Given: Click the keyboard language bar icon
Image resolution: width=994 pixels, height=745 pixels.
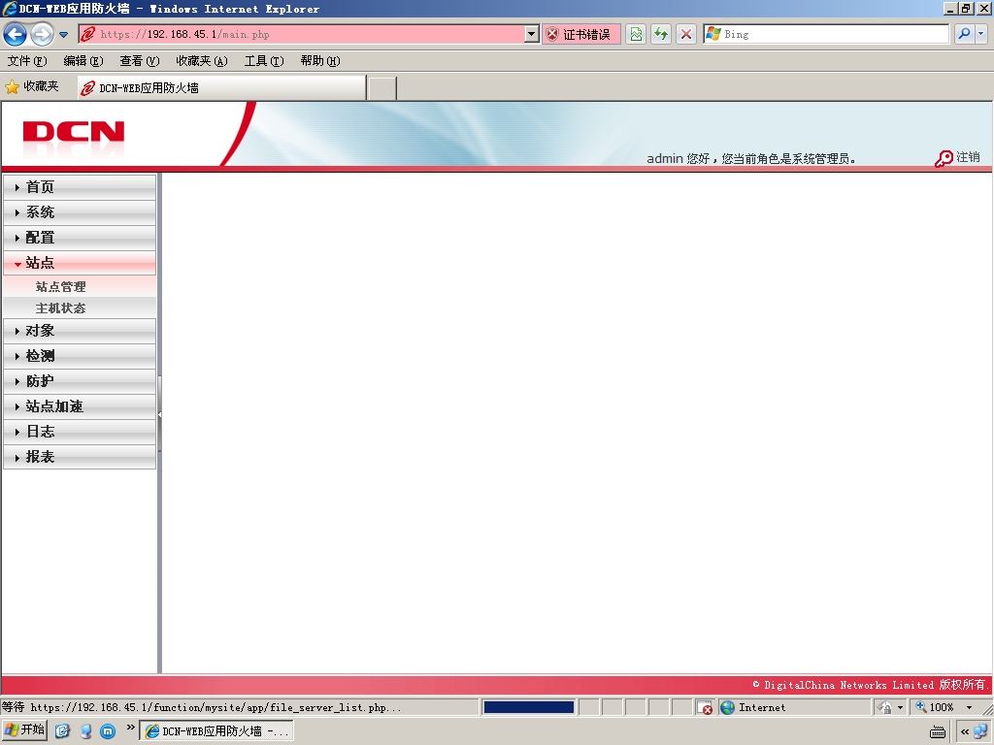Looking at the screenshot, I should pyautogui.click(x=939, y=732).
